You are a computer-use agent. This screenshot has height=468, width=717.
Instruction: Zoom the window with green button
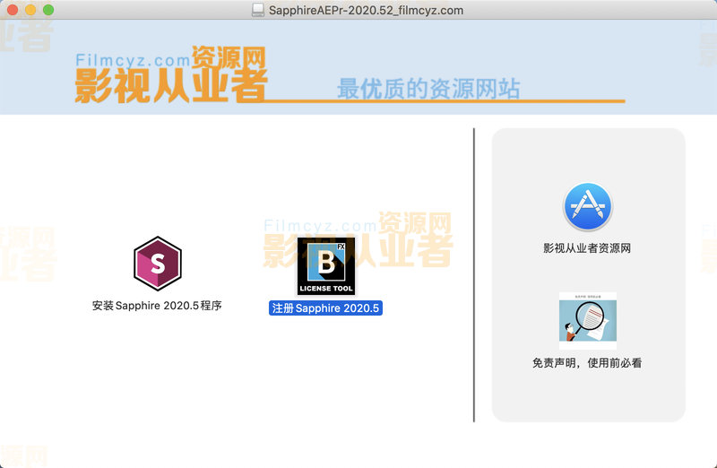coord(48,10)
